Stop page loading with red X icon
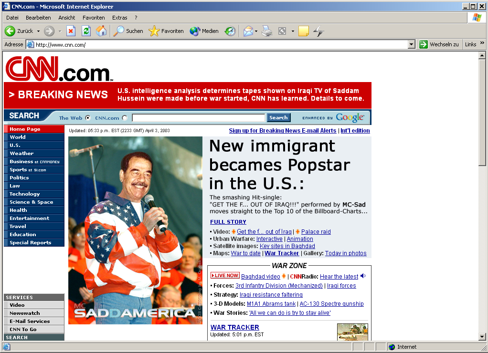The width and height of the screenshot is (488, 353). pos(71,31)
